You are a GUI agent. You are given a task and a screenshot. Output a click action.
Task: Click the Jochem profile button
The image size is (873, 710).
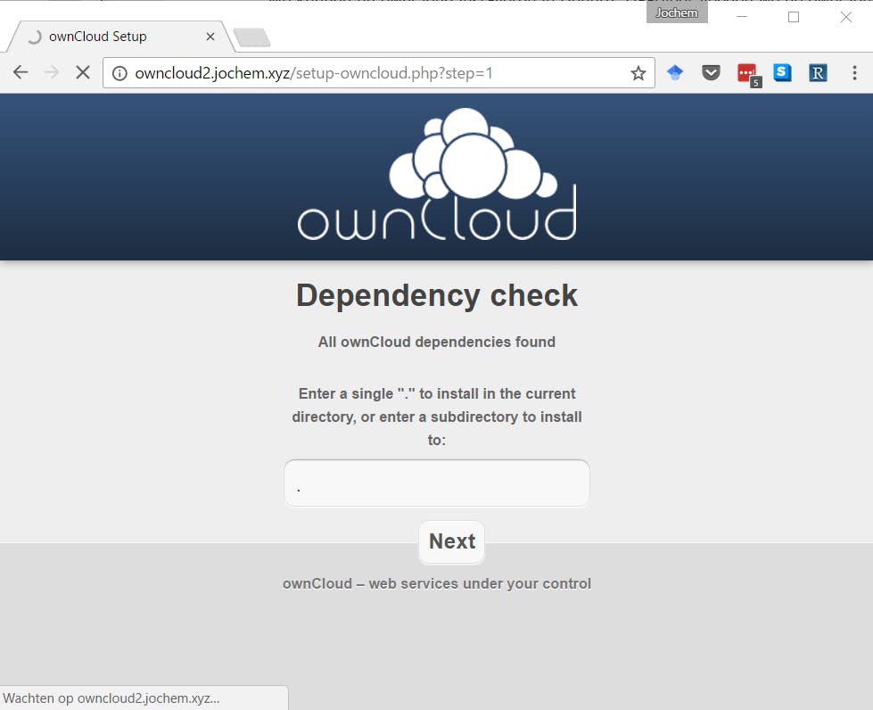677,12
